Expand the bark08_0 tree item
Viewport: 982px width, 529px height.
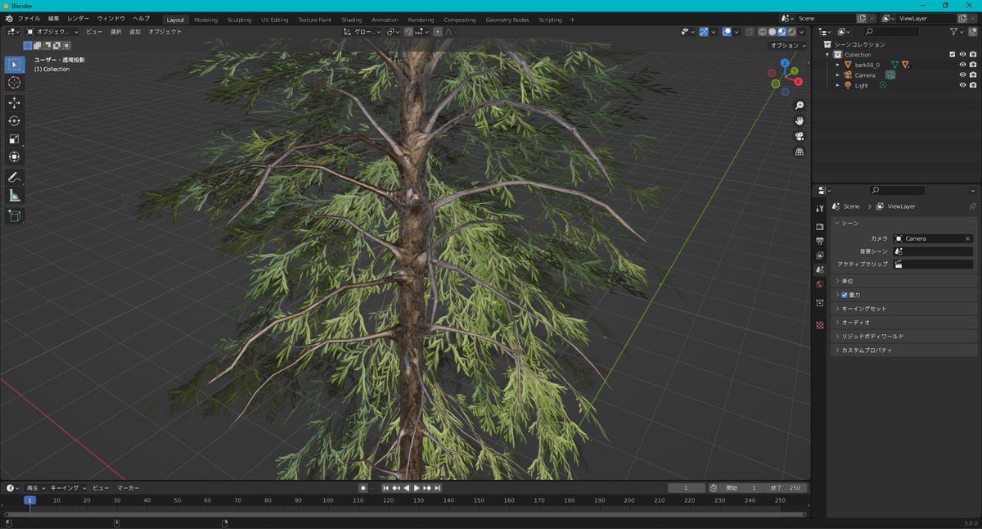click(837, 65)
